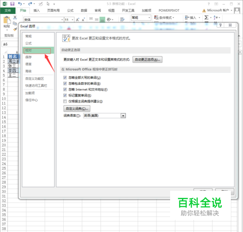Click the text orientation icon

109,19
